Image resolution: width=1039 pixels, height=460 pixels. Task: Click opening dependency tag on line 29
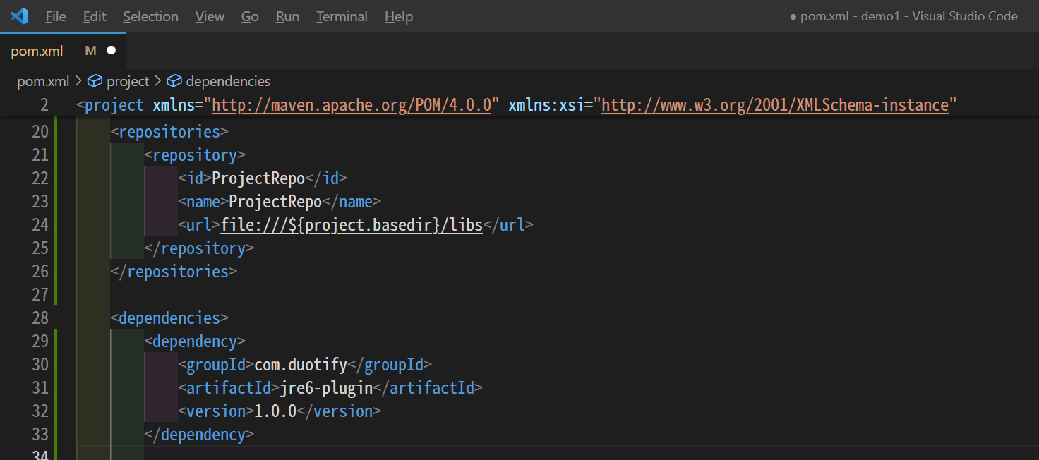pos(195,341)
